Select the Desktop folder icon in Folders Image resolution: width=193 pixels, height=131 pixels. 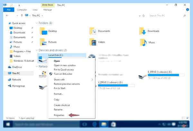coord(43,31)
